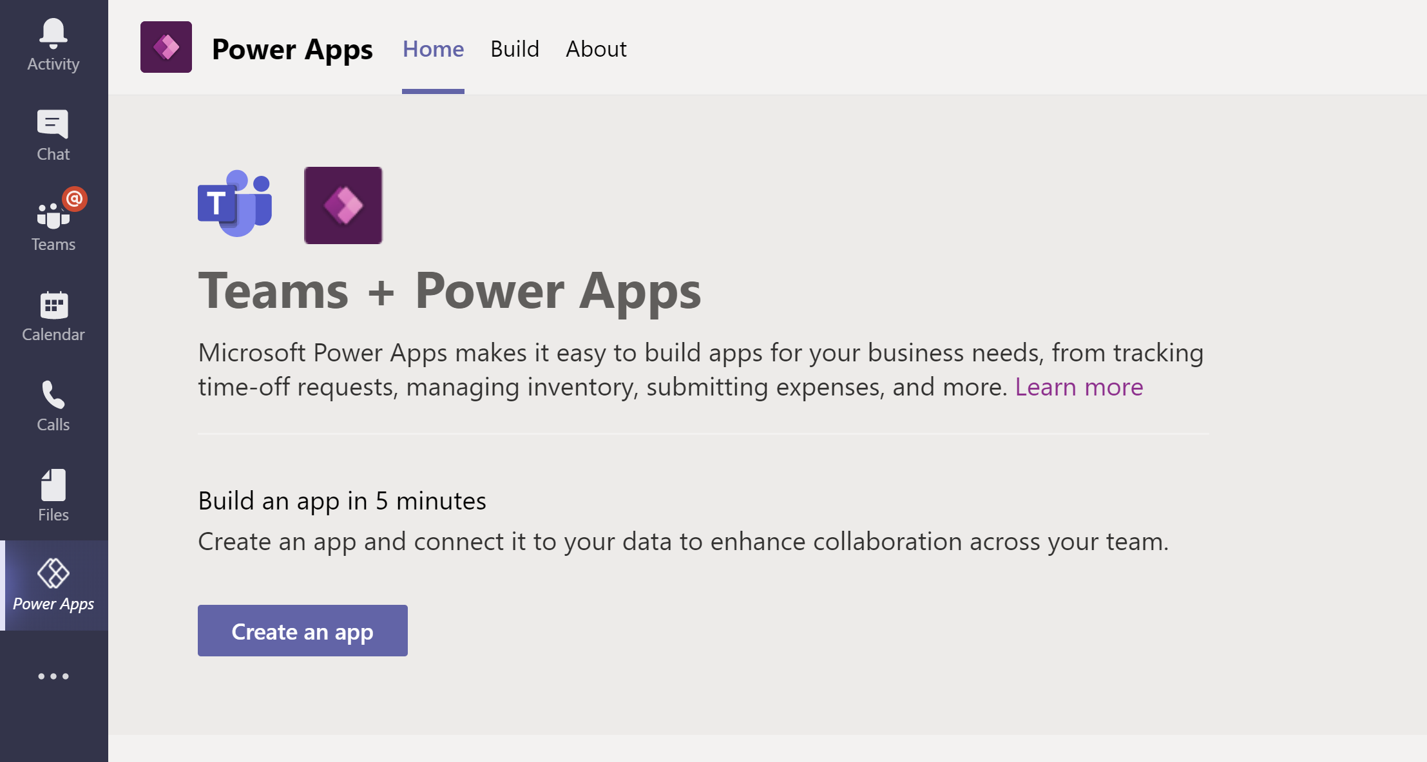Open Activity notifications panel
This screenshot has height=762, width=1427.
click(x=53, y=39)
